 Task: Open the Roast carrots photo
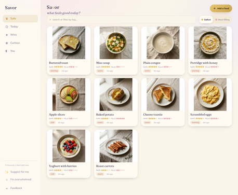point(116,146)
